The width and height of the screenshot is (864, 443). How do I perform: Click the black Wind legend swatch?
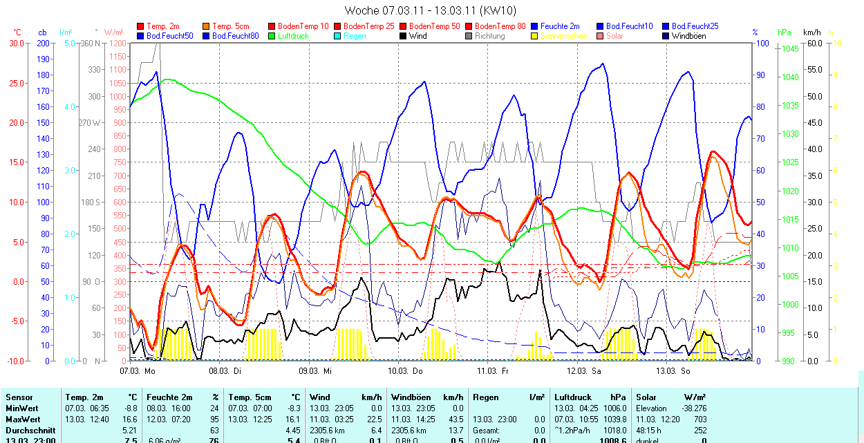coord(404,36)
